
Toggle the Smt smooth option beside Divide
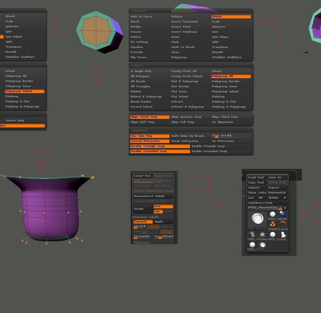(163, 206)
